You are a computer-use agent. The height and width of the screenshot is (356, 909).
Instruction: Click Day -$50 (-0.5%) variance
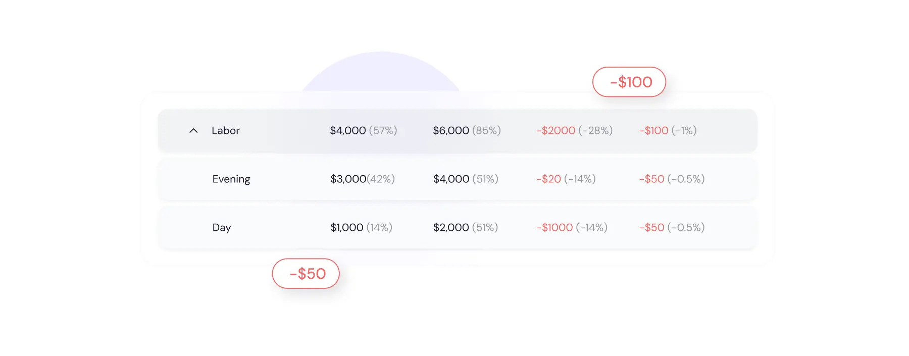tap(672, 228)
